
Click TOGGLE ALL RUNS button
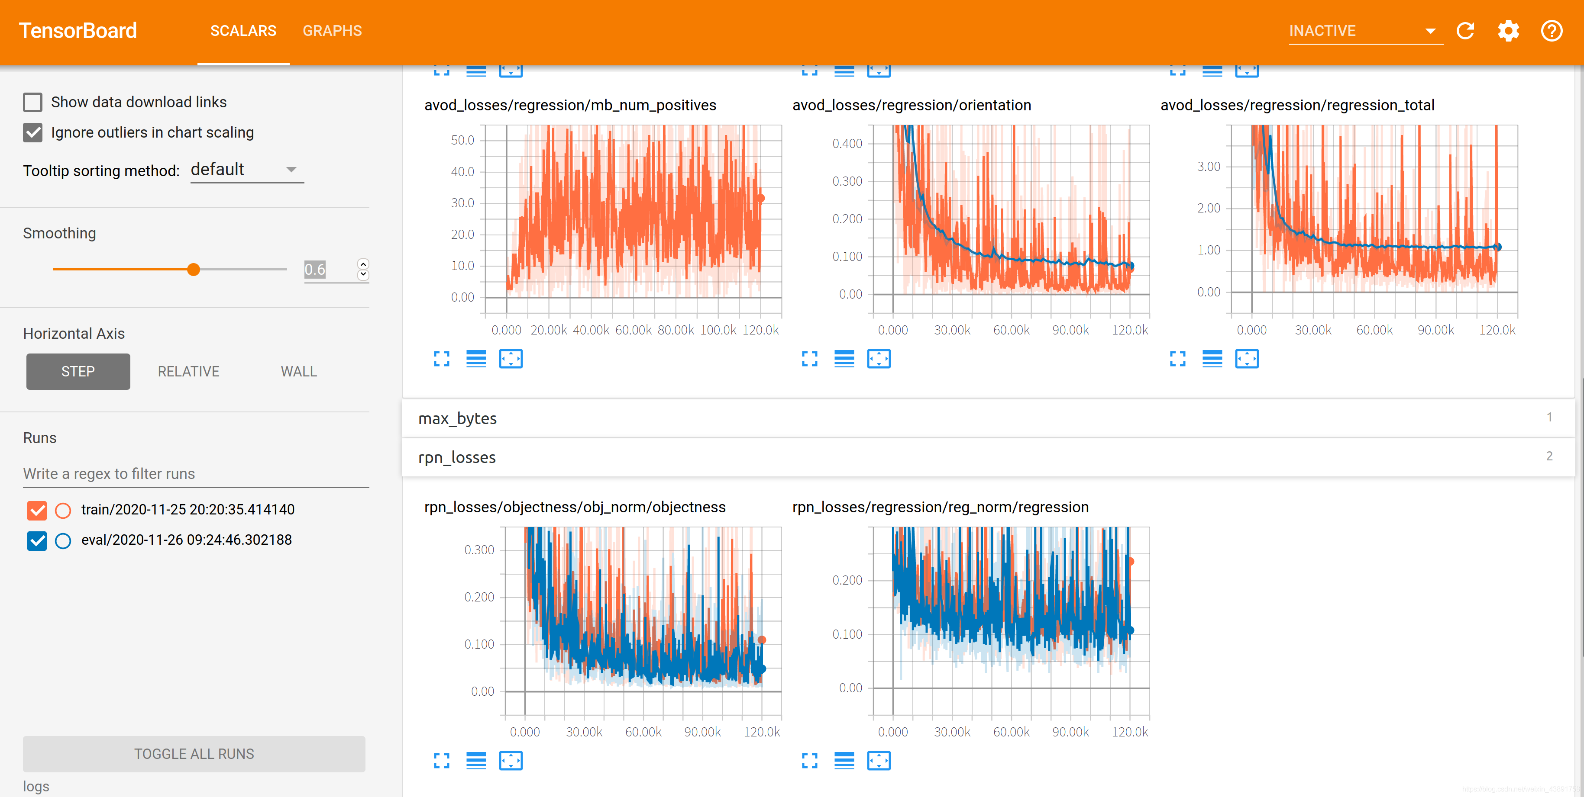(x=194, y=754)
